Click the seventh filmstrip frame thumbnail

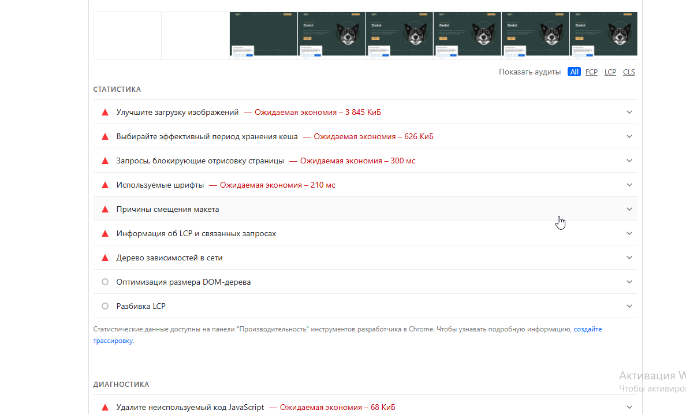point(535,35)
